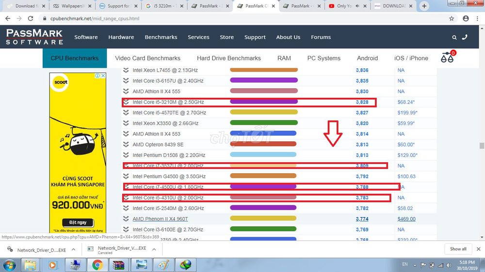Click Show all downloads button
Image resolution: width=485 pixels, height=272 pixels.
click(458, 249)
